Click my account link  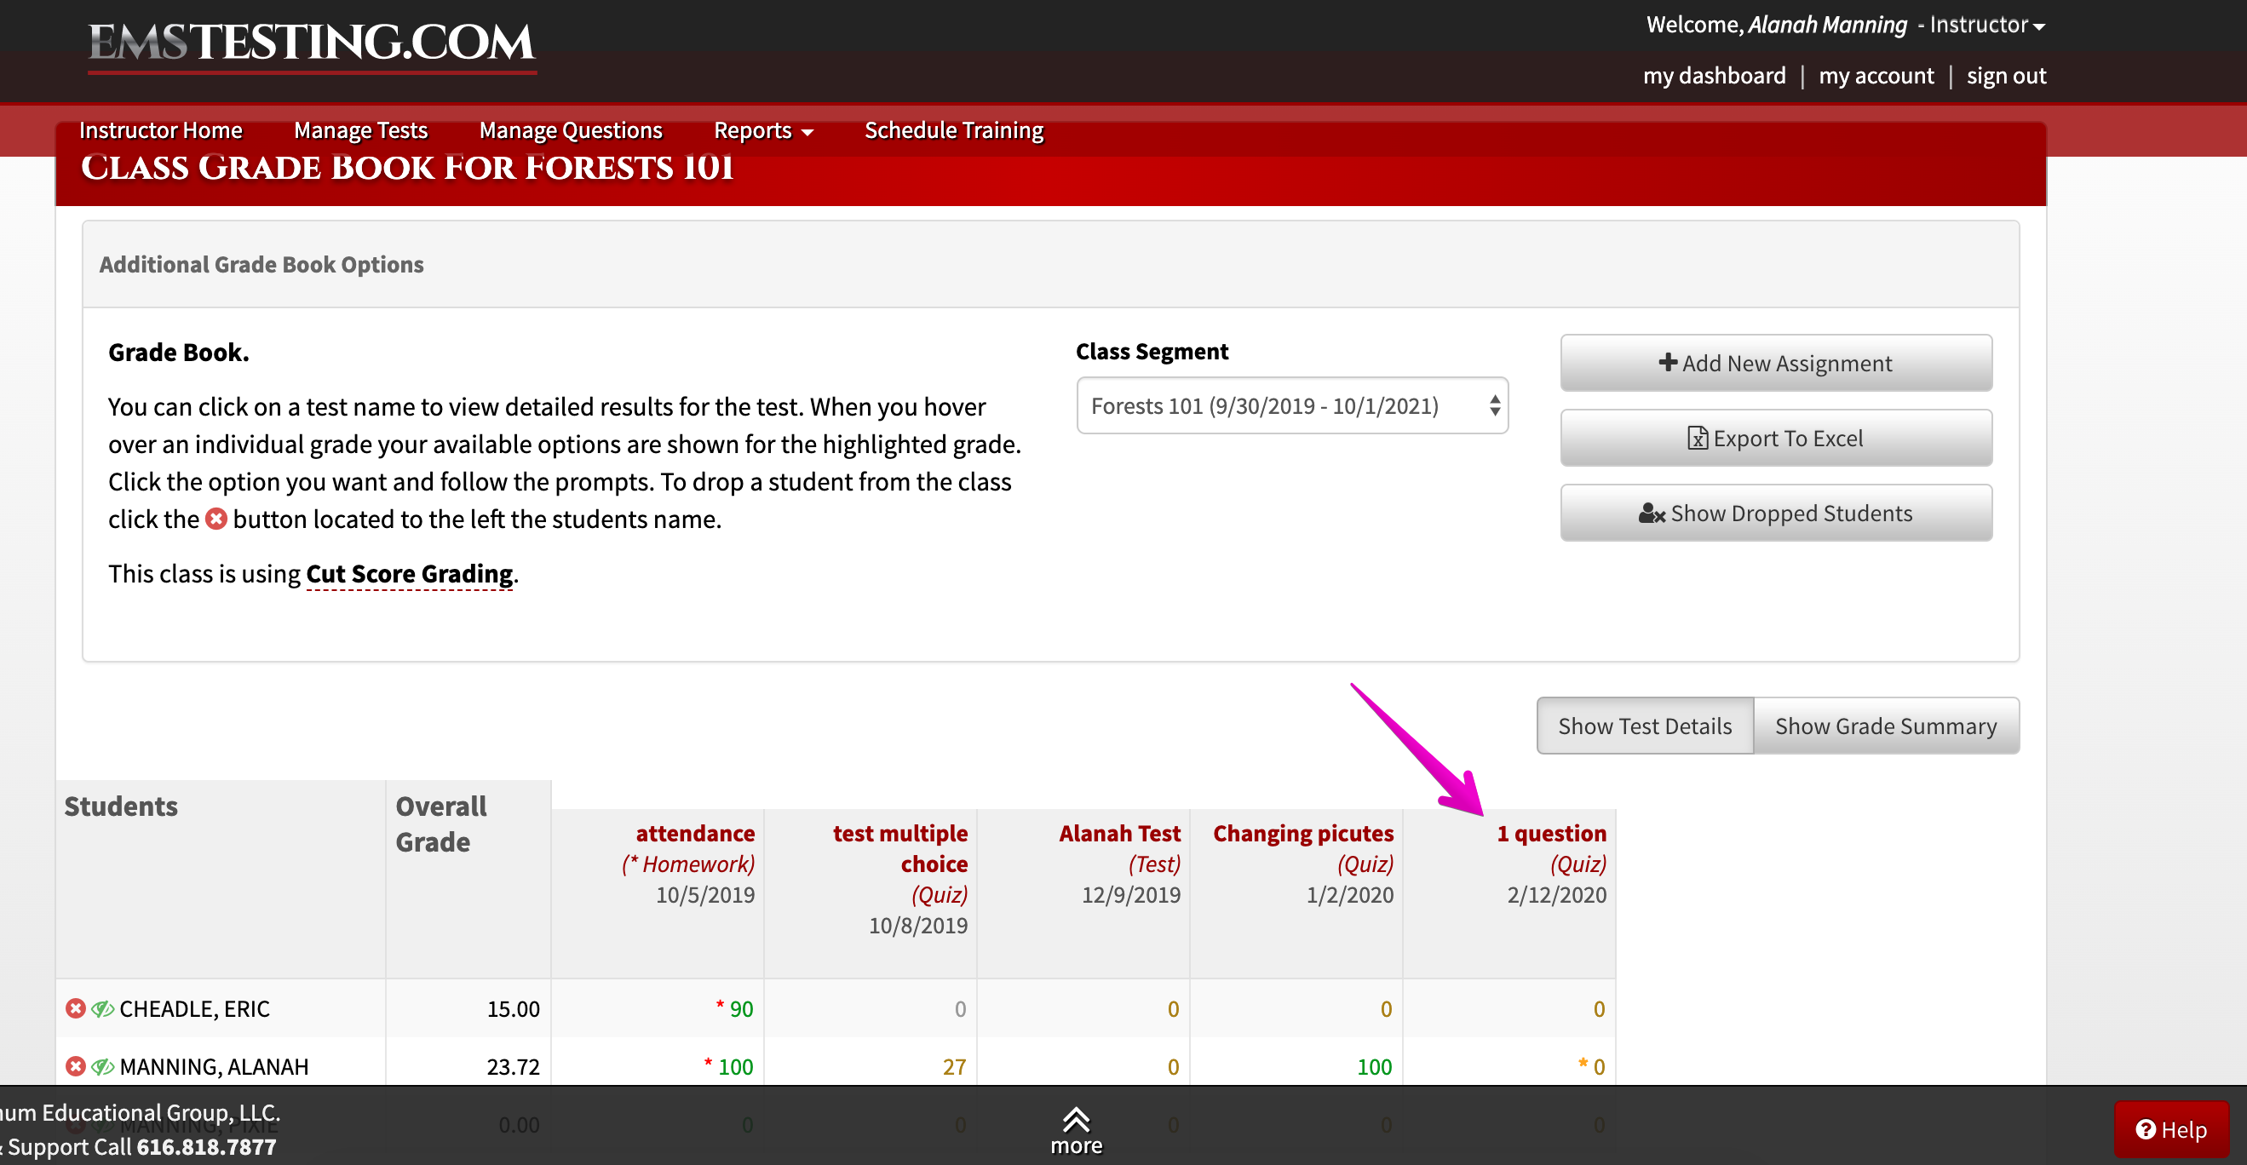coord(1876,76)
